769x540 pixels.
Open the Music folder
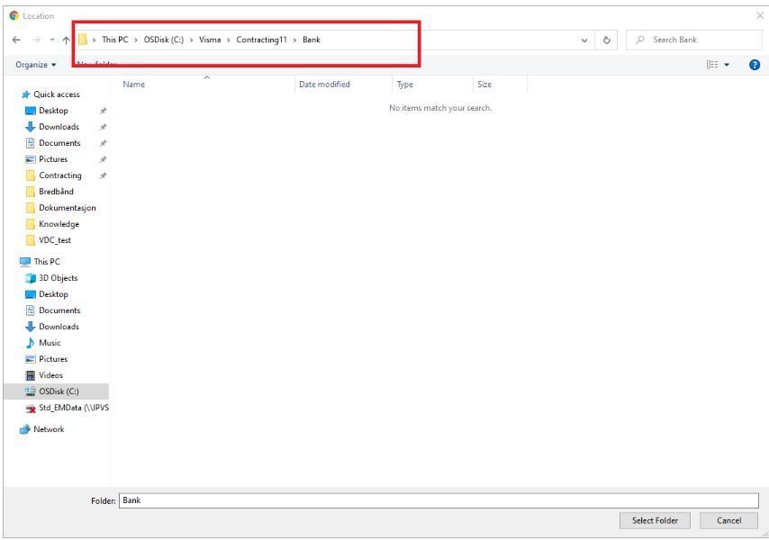pos(50,343)
